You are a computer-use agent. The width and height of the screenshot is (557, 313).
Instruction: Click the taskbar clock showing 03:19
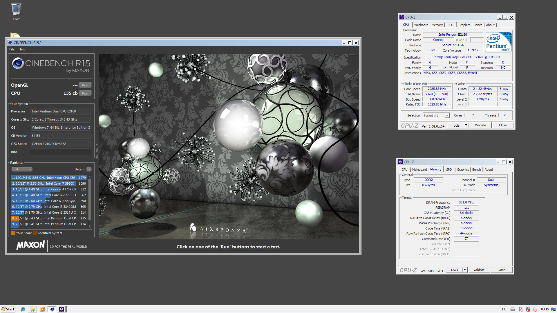(x=545, y=309)
